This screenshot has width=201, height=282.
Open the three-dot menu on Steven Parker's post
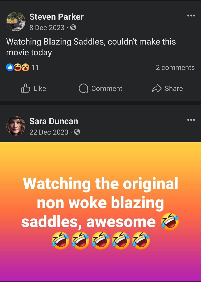pos(191,16)
